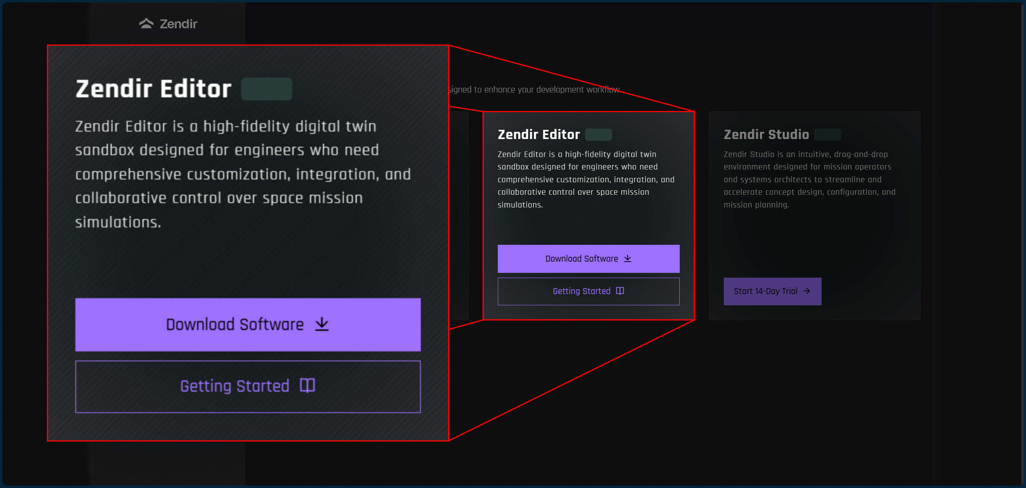Select the small Zendir Editor card heading
Image resolution: width=1026 pixels, height=488 pixels.
[539, 135]
